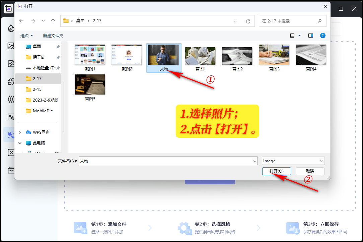Go back with the left arrow navigation icon
Image resolution: width=363 pixels, height=242 pixels.
pos(21,21)
